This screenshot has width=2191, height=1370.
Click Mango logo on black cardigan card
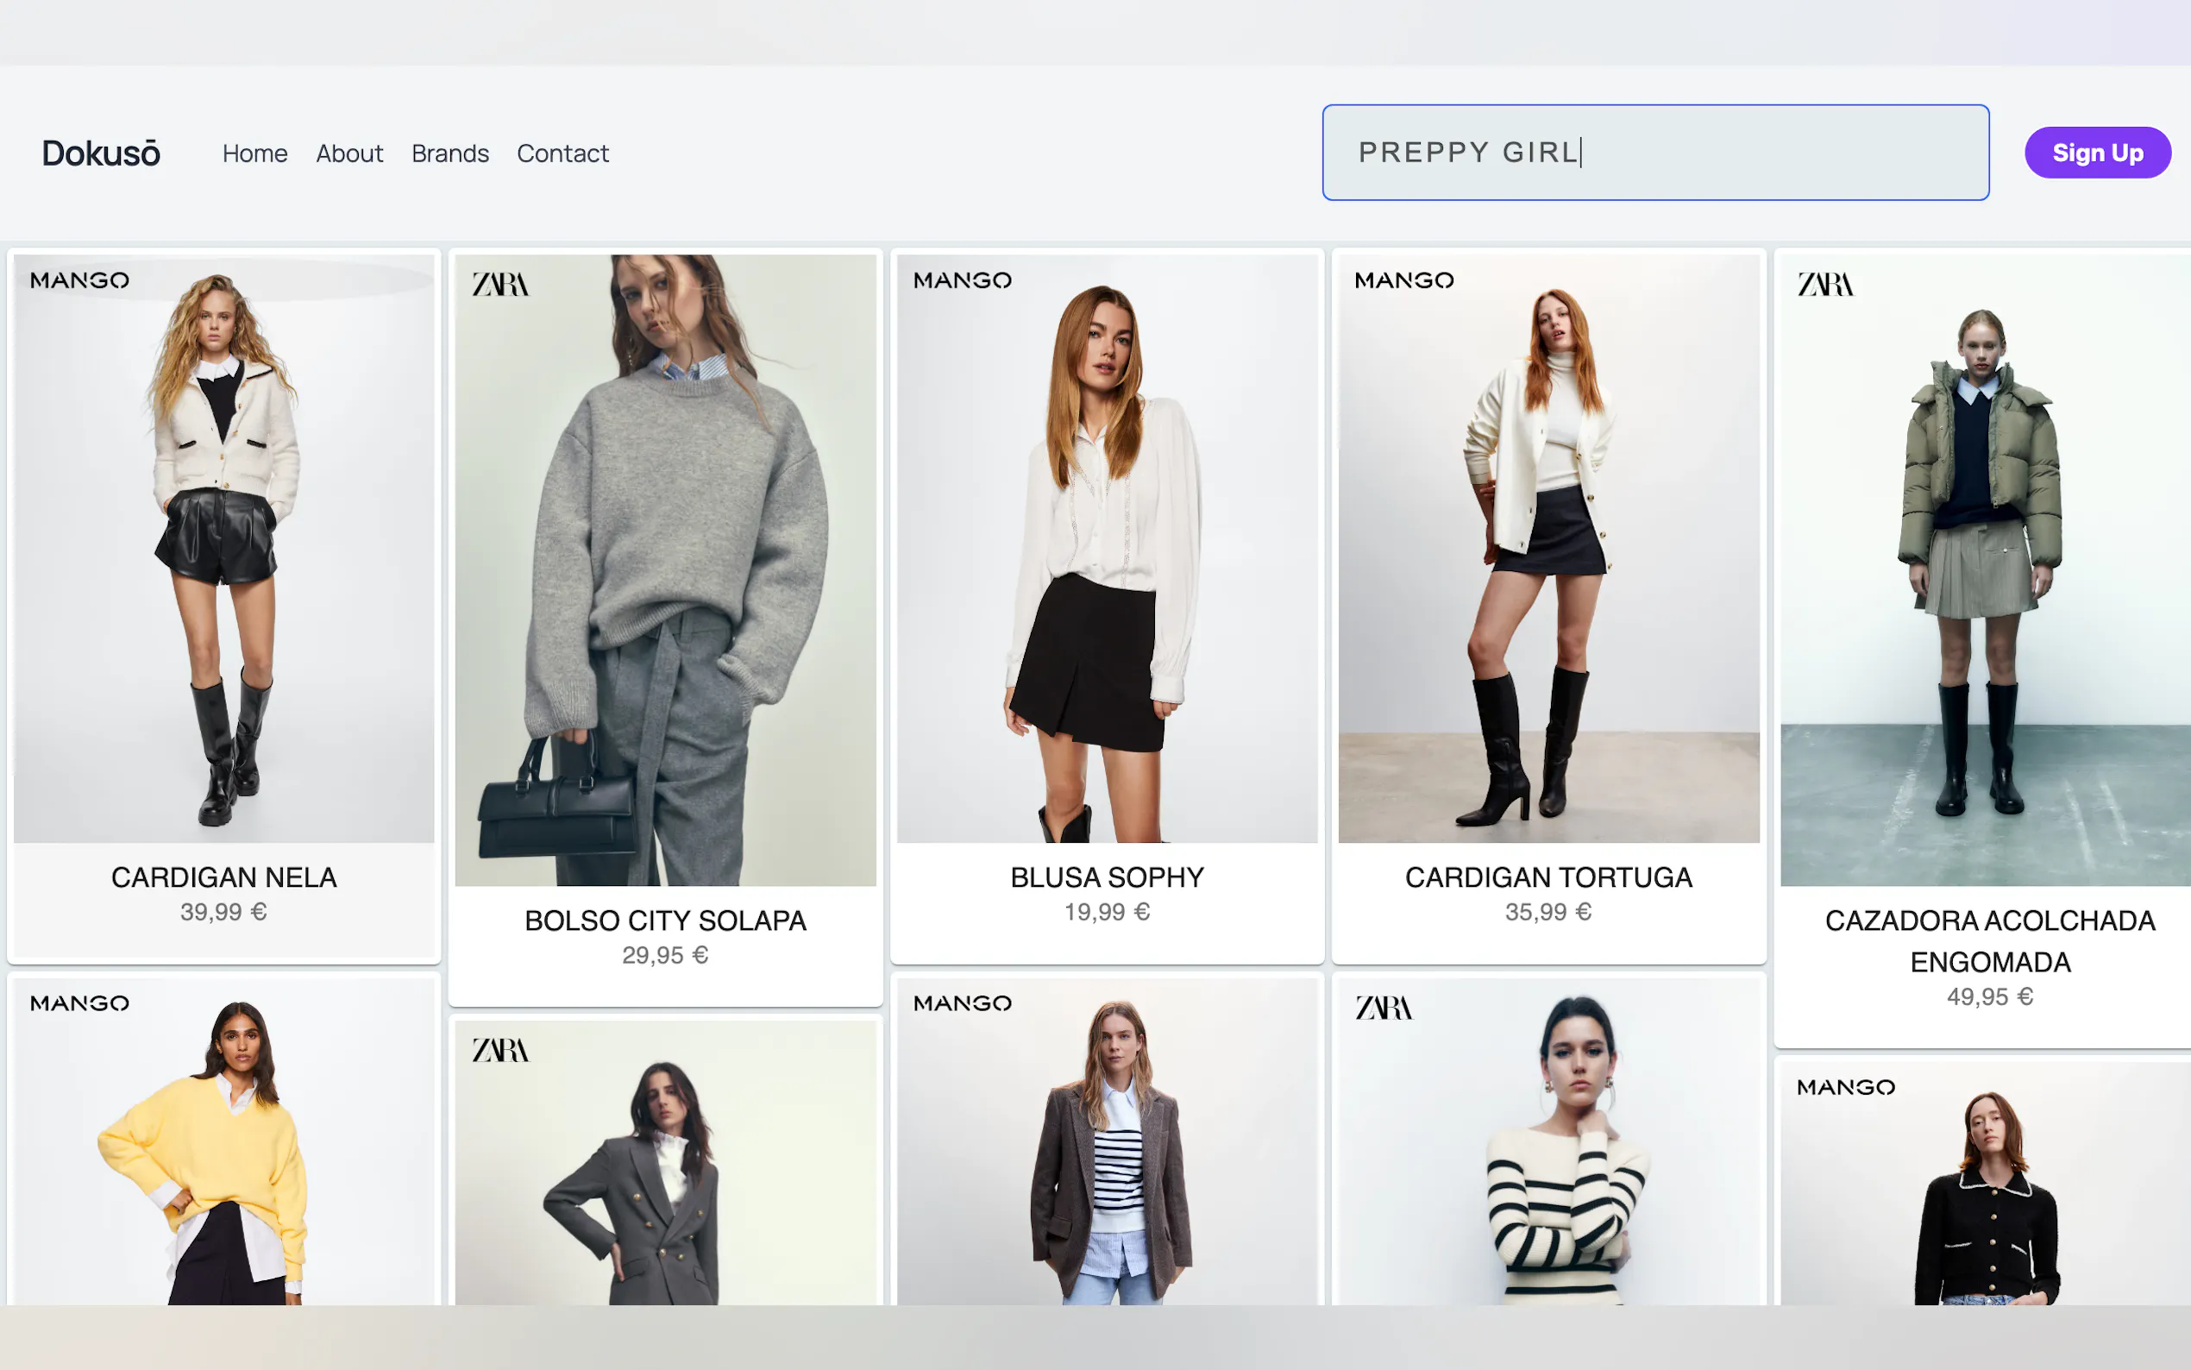pyautogui.click(x=1845, y=1086)
